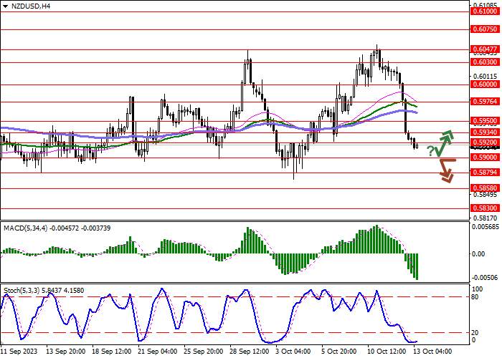Screen dimensions: 502x358
Task: Click the 21 Sep 04:00 time axis label
Action: 158,352
